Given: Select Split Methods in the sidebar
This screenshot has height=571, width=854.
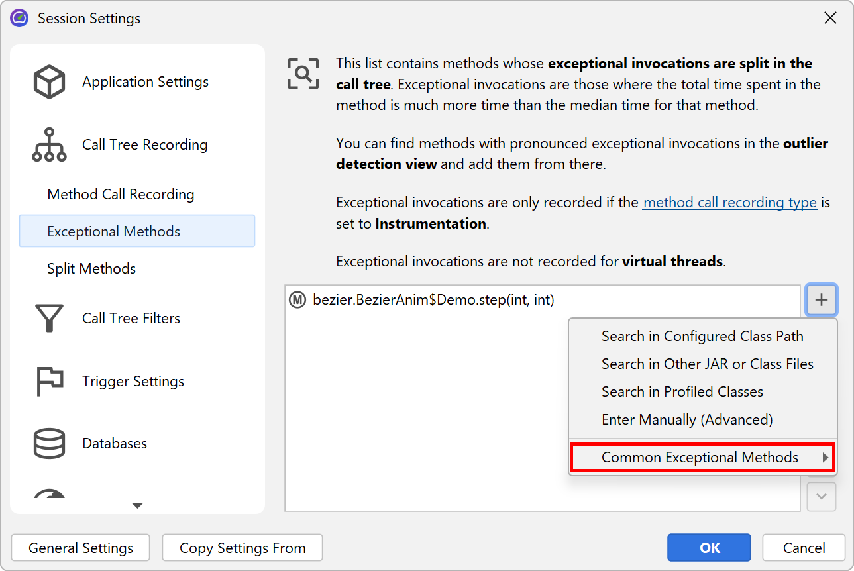Looking at the screenshot, I should point(91,269).
